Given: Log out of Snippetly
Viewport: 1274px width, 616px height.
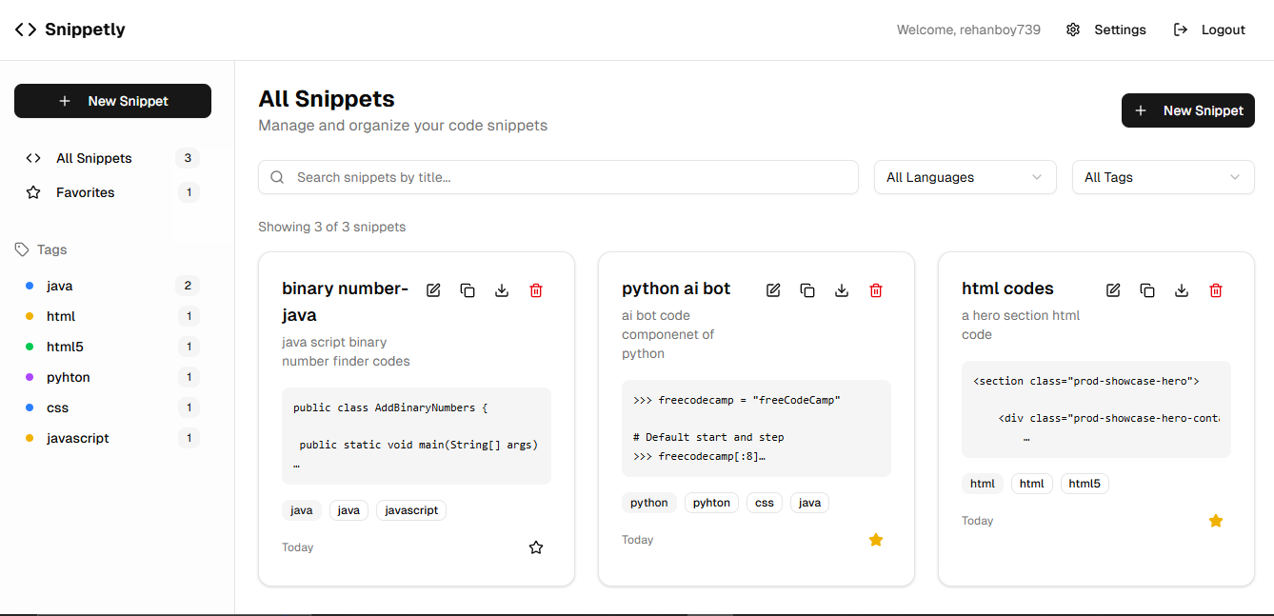Looking at the screenshot, I should 1209,30.
